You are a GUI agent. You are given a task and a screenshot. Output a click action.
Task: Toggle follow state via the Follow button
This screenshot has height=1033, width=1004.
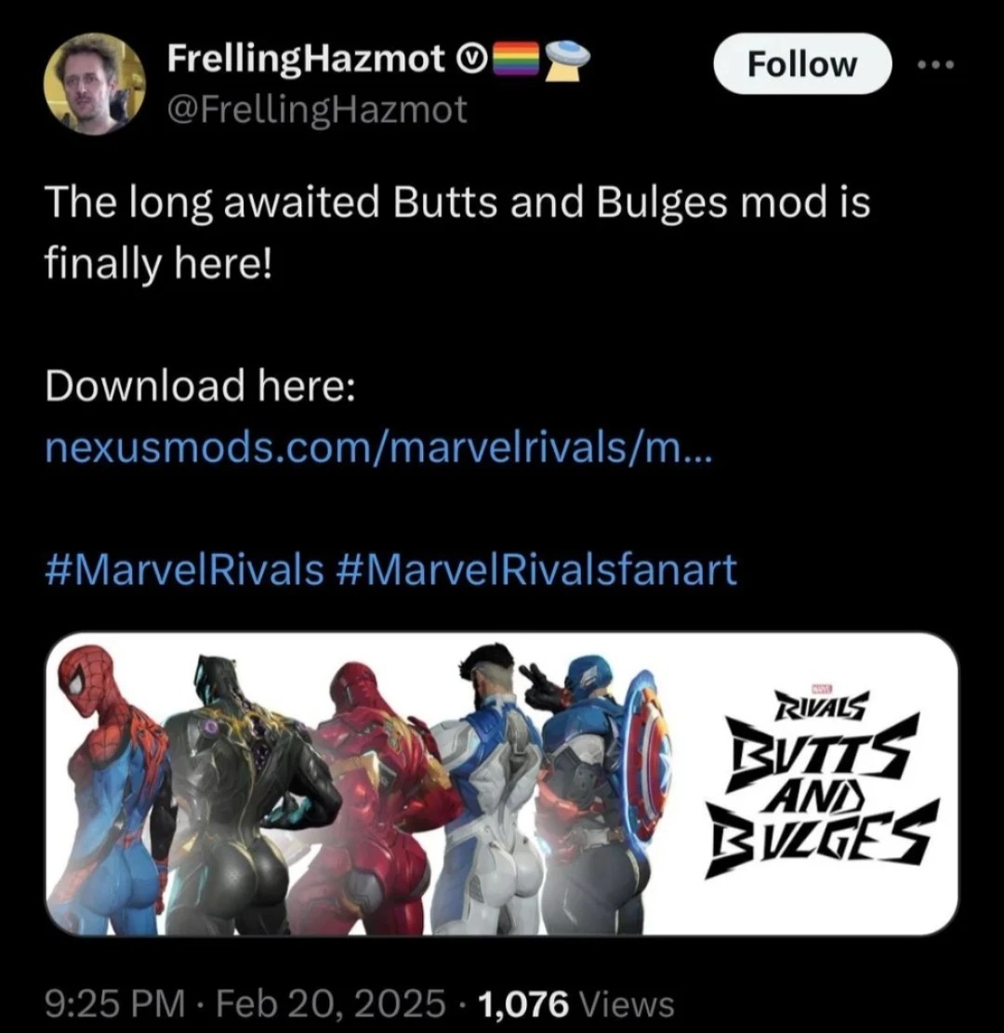tap(801, 63)
